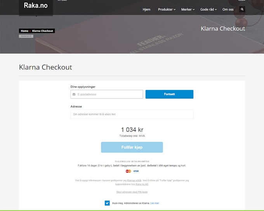Screen dimensions: 264x211
Task: Open the Klarnas vilkår link
Action: click(134, 180)
